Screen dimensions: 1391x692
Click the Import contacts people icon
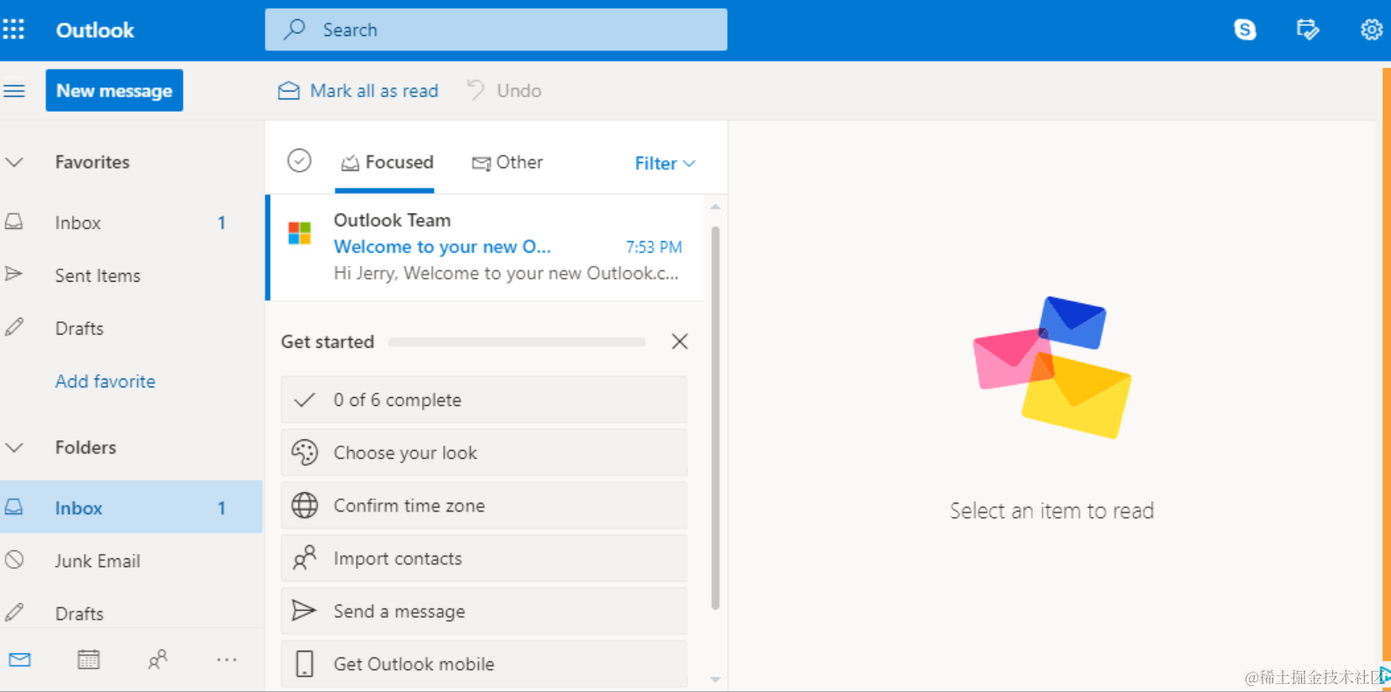[305, 558]
